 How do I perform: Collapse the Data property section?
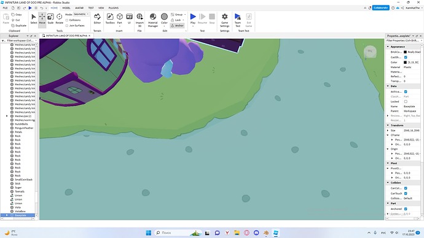(x=388, y=86)
